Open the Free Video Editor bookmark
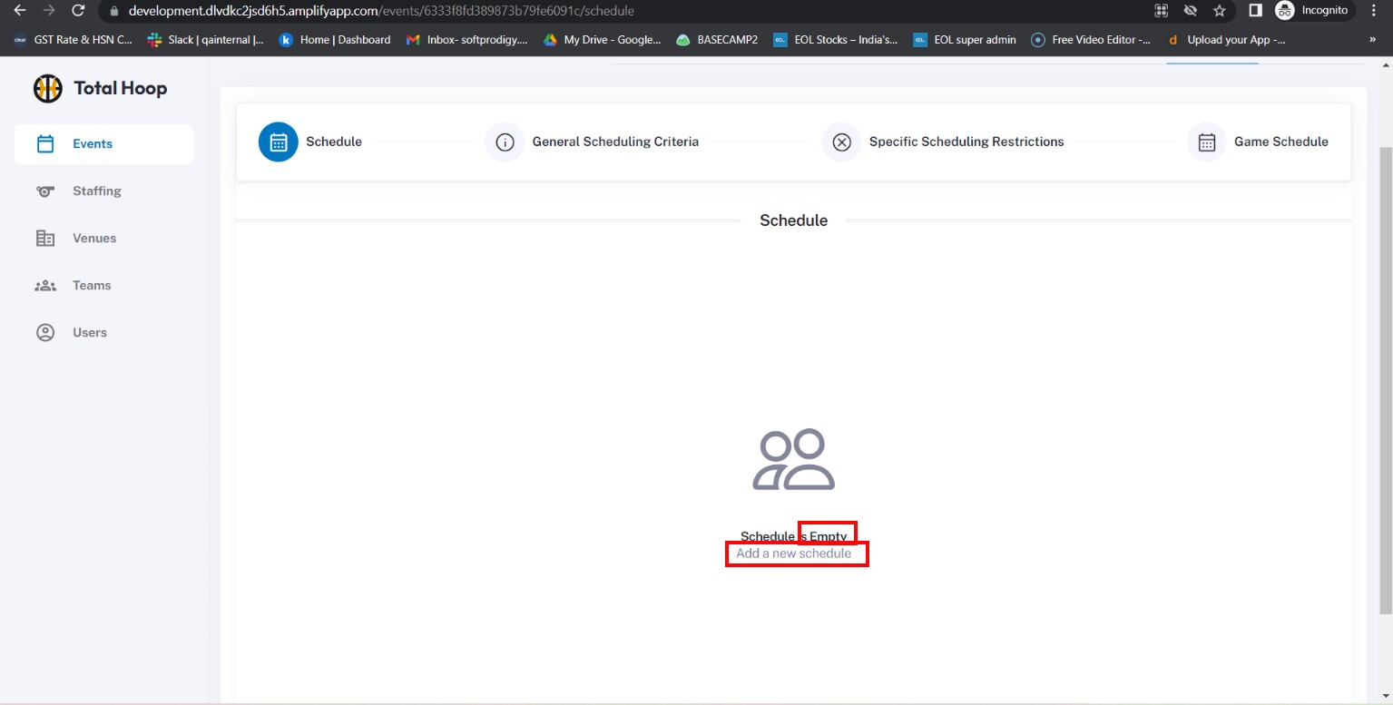The image size is (1393, 705). pyautogui.click(x=1092, y=40)
